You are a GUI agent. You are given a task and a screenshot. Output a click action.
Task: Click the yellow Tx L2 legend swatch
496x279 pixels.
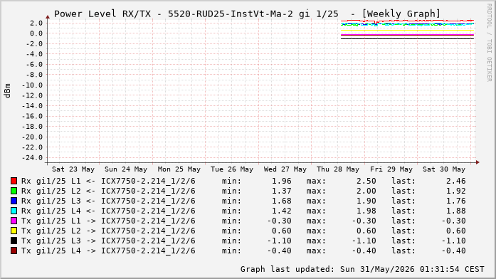pyautogui.click(x=14, y=231)
